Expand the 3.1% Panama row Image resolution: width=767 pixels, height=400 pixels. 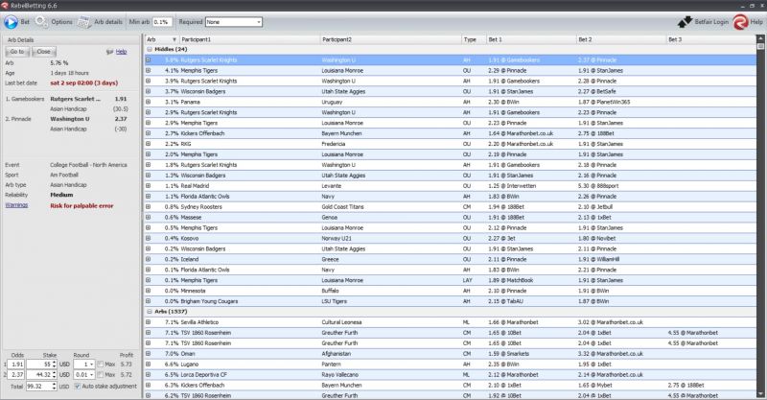pyautogui.click(x=149, y=102)
